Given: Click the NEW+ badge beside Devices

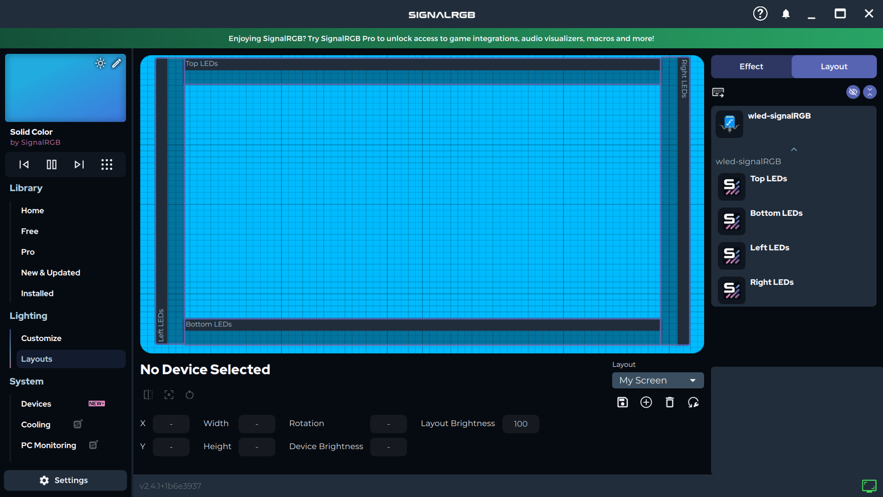Looking at the screenshot, I should coord(97,404).
